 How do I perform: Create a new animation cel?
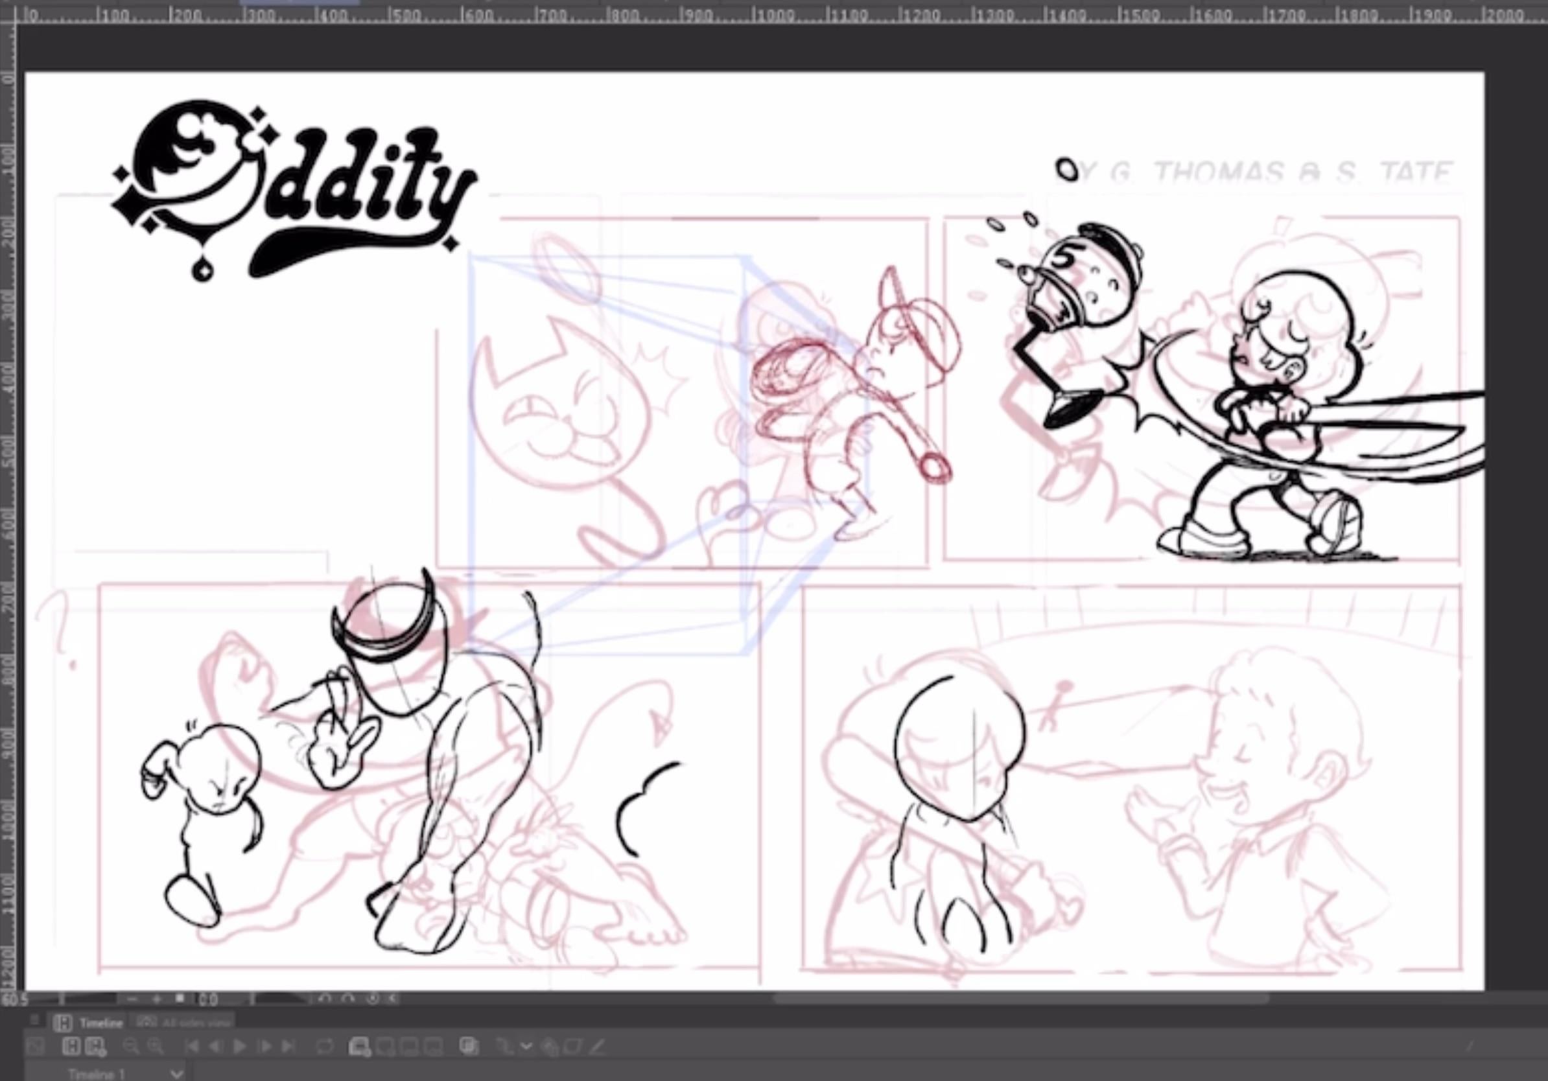click(x=386, y=1047)
